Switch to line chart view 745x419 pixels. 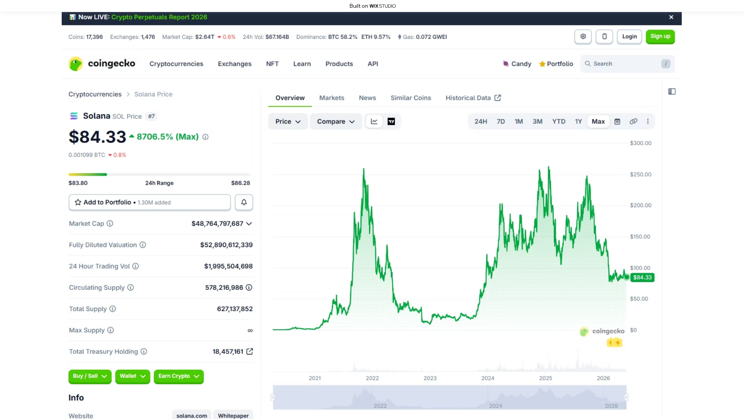(374, 121)
